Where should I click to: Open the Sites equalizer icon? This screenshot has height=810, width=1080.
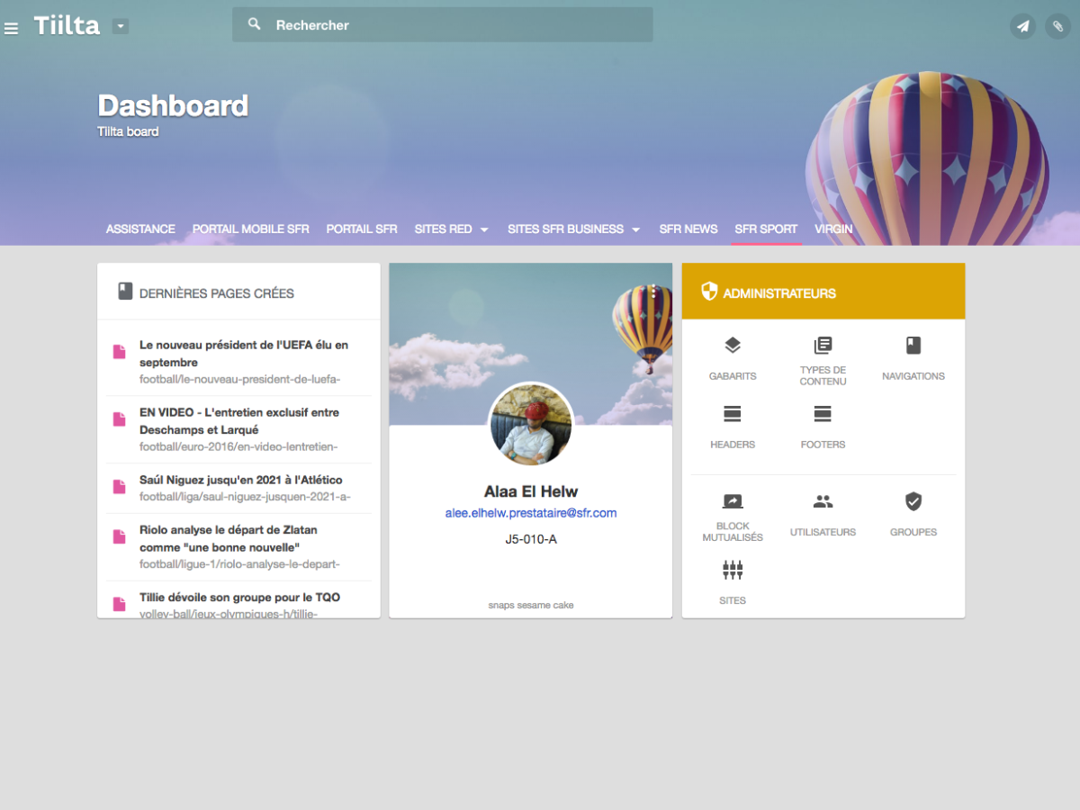pos(733,570)
